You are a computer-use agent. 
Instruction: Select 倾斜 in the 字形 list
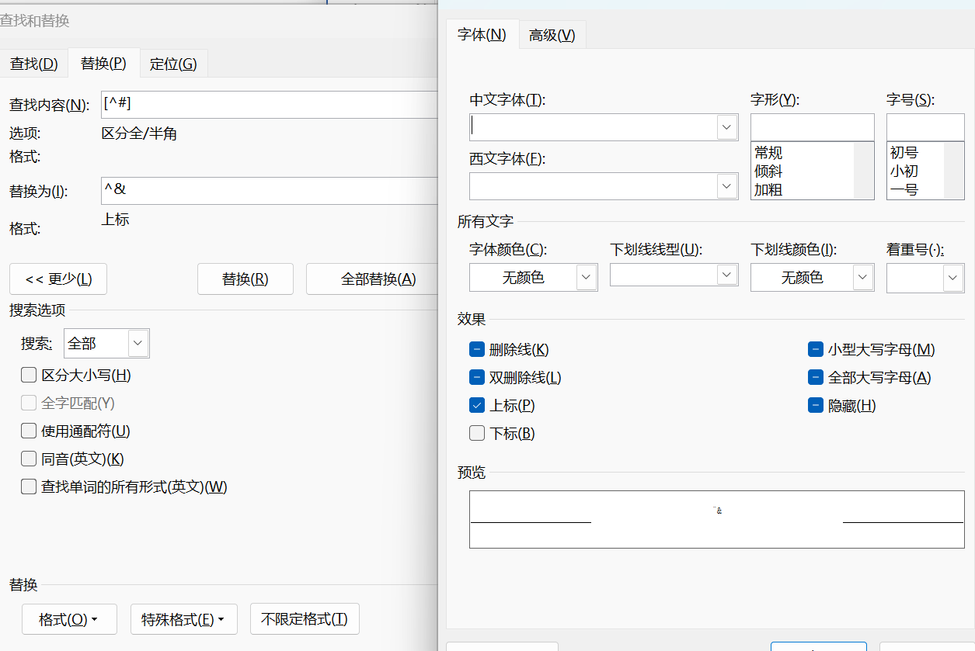(x=769, y=171)
